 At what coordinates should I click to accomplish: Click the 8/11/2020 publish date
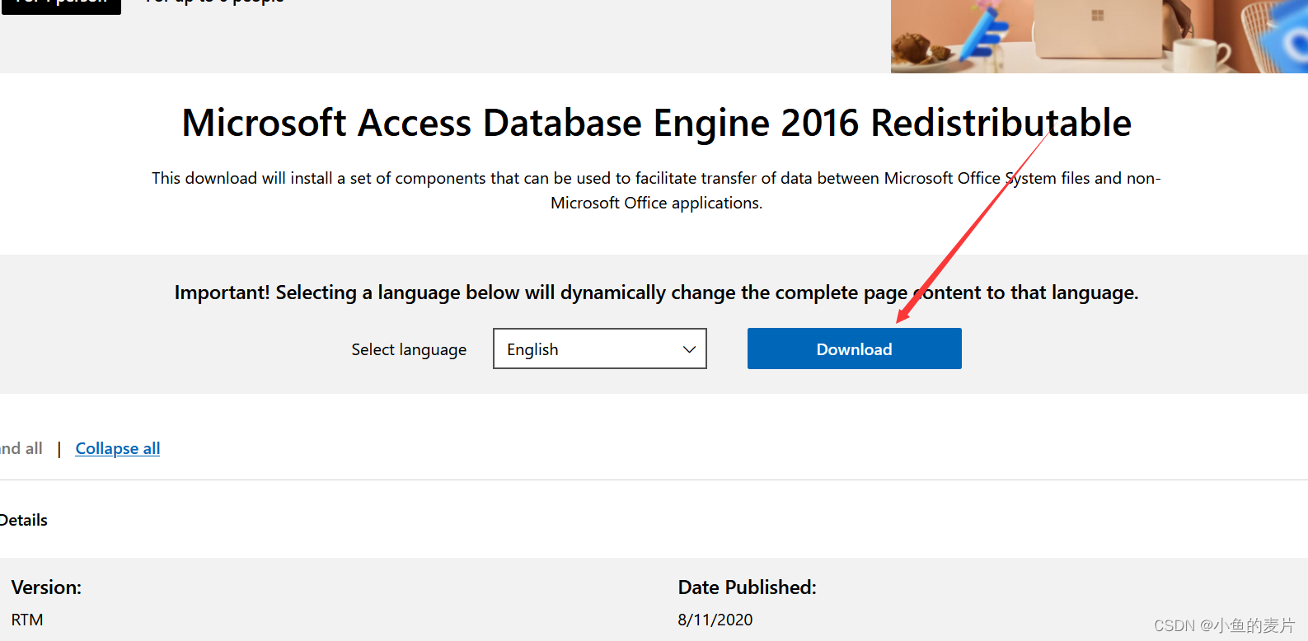tap(715, 619)
